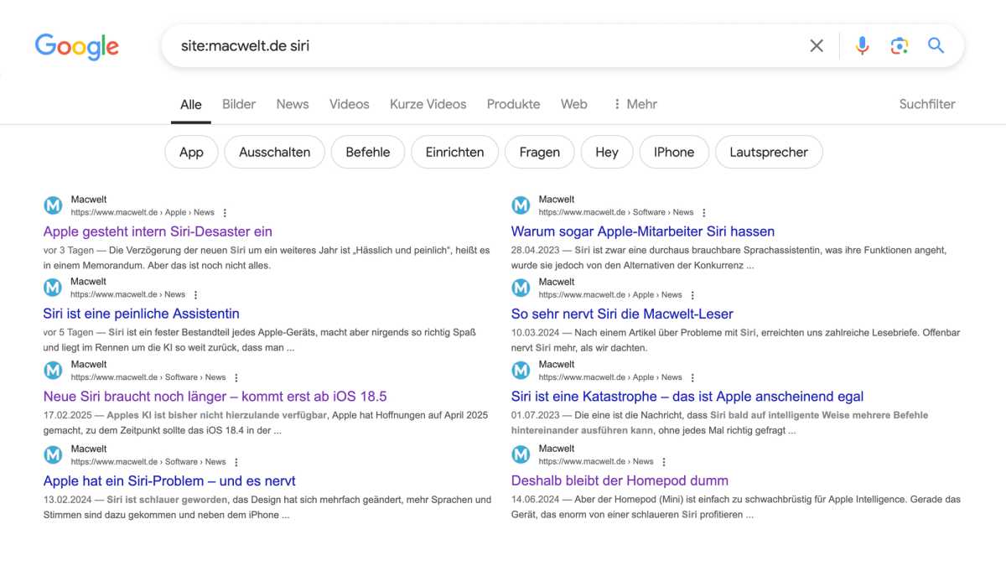Open 'Siri ist eine Katastrophe' result

click(x=687, y=397)
